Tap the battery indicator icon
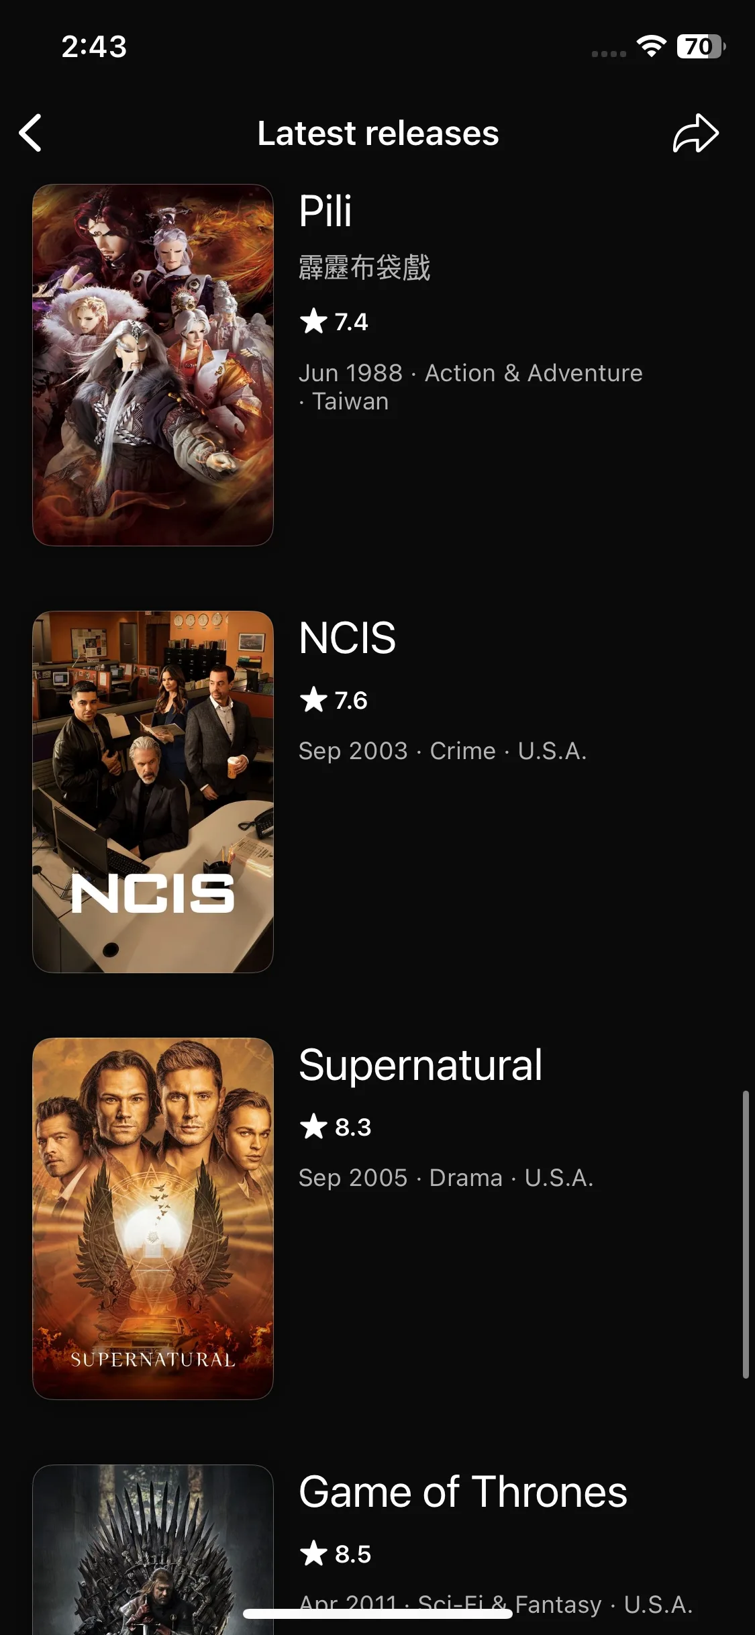The height and width of the screenshot is (1635, 755). [x=701, y=46]
